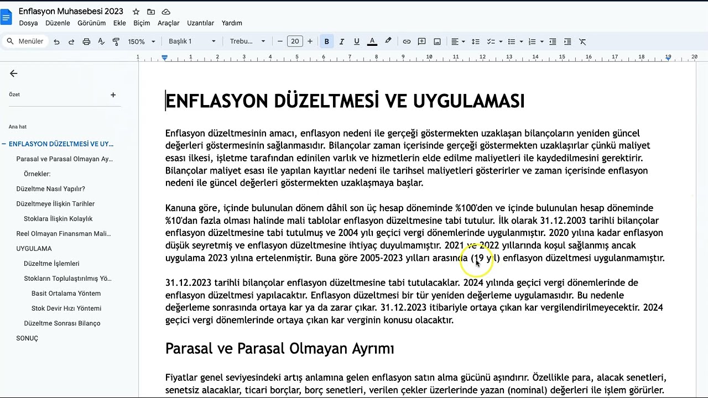The height and width of the screenshot is (398, 708).
Task: Redo the last action
Action: click(x=71, y=41)
